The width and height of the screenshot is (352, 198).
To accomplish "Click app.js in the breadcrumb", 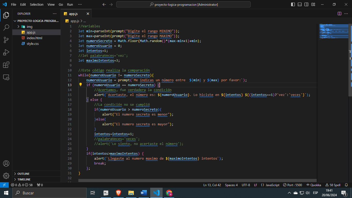I will tap(75, 21).
